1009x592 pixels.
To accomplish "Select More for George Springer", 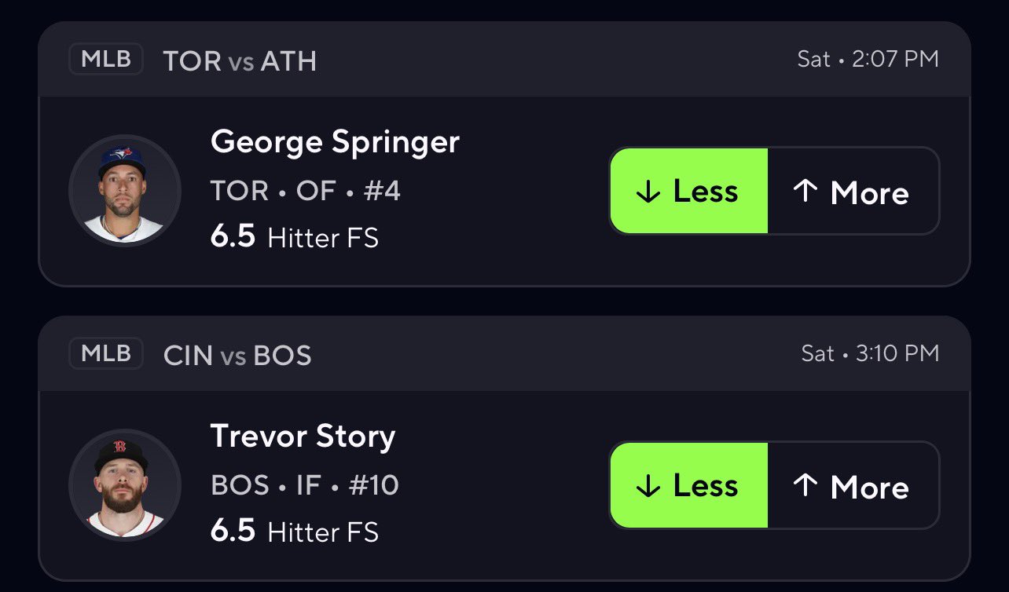I will pos(853,192).
